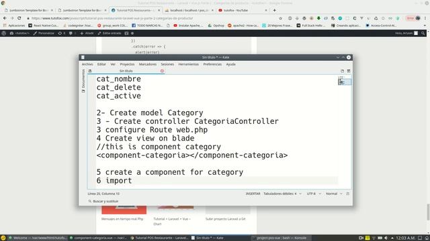Click the volume icon in the system tray

click(x=386, y=238)
